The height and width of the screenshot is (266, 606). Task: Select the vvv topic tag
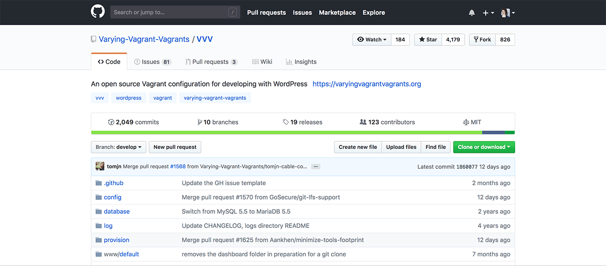click(x=100, y=98)
